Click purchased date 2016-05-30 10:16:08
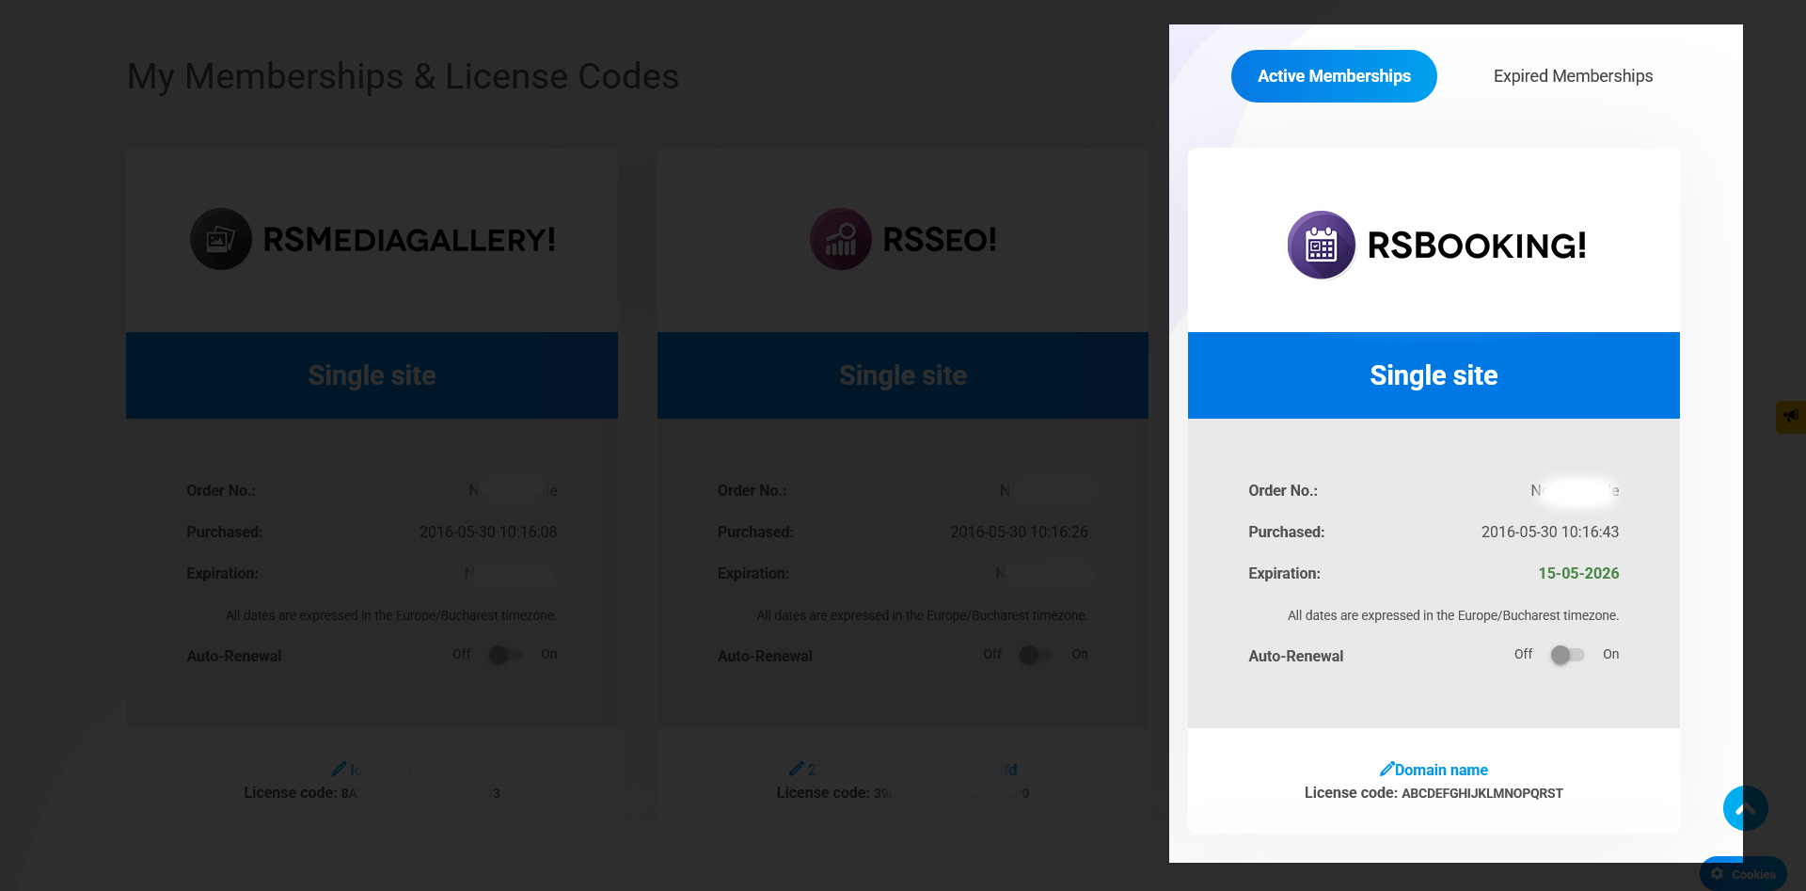This screenshot has height=891, width=1806. point(488,532)
